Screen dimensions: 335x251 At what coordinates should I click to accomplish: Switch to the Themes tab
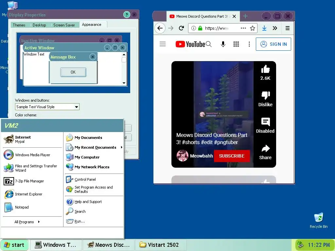pyautogui.click(x=19, y=25)
